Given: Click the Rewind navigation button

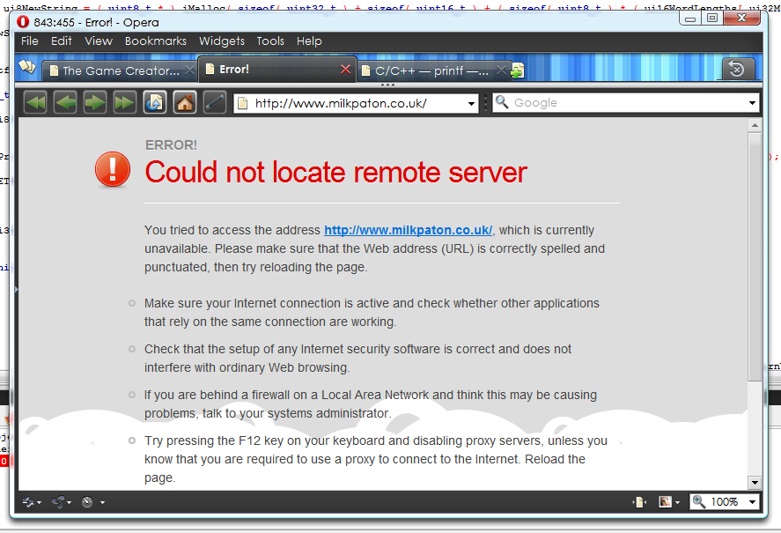Looking at the screenshot, I should [x=35, y=103].
